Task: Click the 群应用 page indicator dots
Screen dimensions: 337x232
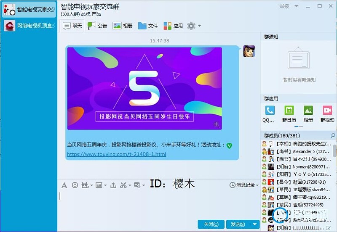Action: pos(299,127)
